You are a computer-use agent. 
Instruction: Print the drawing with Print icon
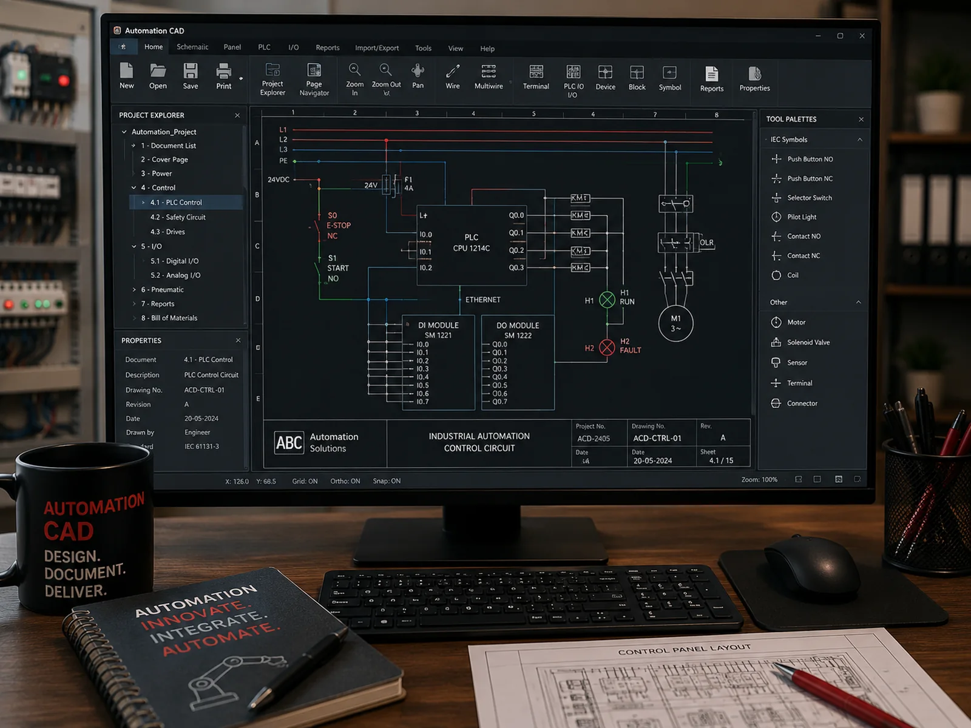coord(223,72)
